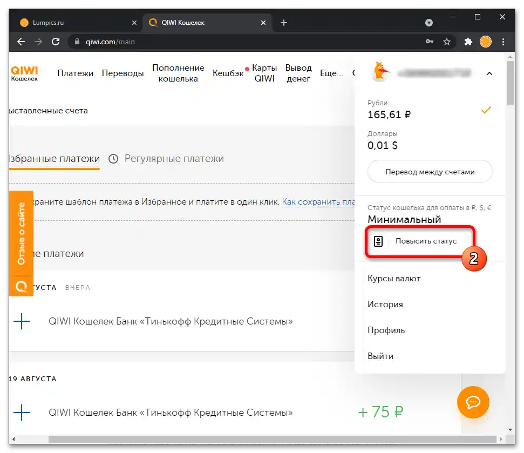
Task: Select the Рубли account with checkmark
Action: pos(430,110)
